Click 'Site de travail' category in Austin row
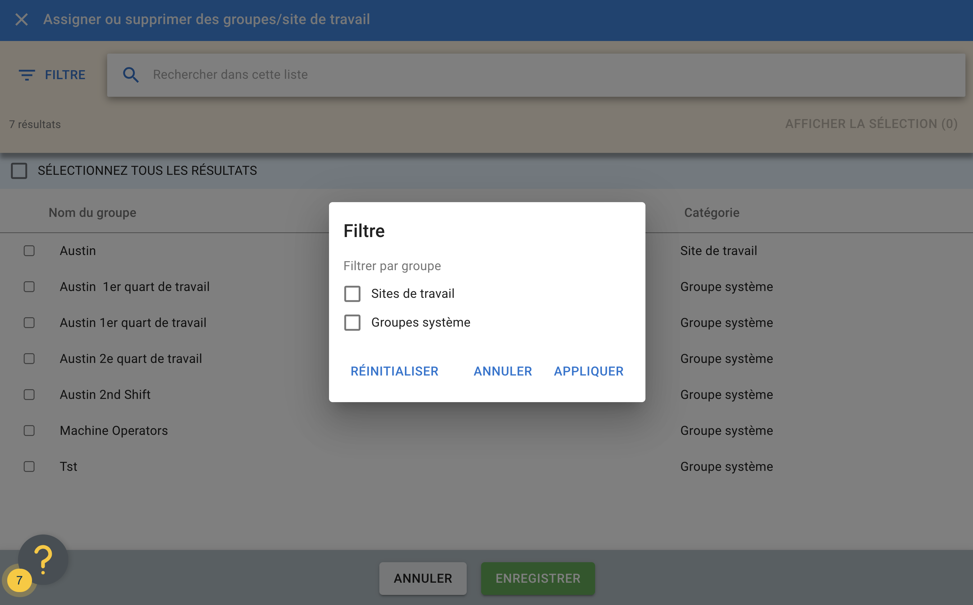The image size is (973, 605). pos(718,250)
